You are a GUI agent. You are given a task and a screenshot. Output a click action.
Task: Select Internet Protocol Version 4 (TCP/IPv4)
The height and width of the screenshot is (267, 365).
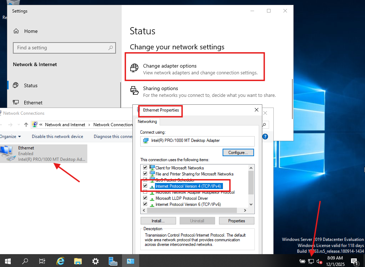click(x=188, y=186)
